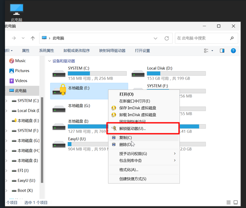
Task: Click Uninstall or change a program
Action: (x=77, y=51)
